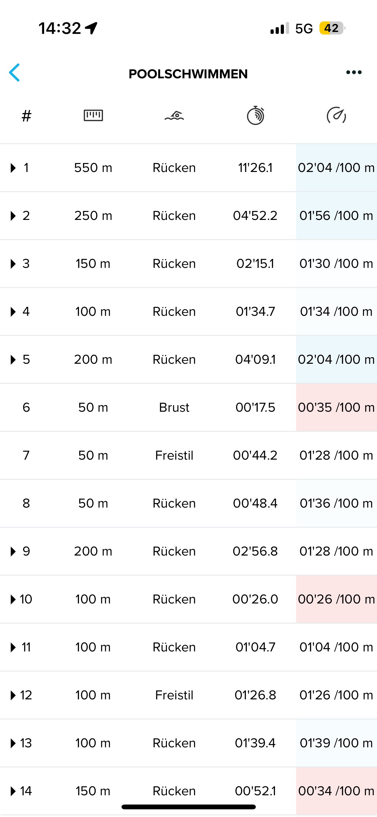Tap the 00'44.2 duration in row 7
The height and width of the screenshot is (817, 377).
(255, 455)
